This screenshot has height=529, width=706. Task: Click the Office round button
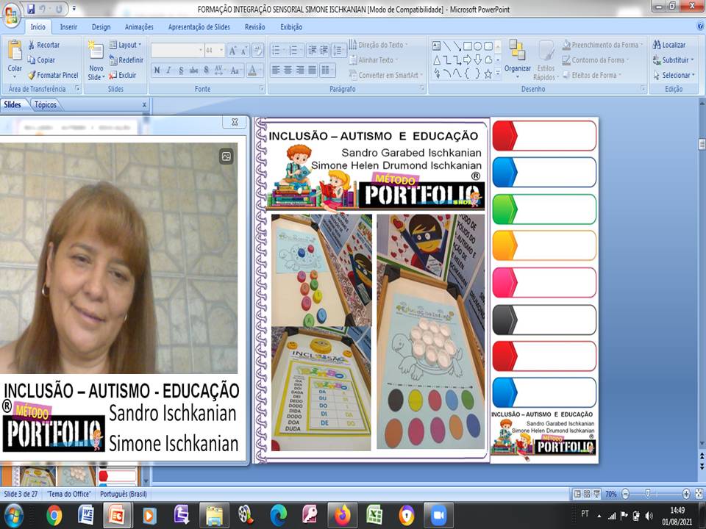(x=11, y=15)
